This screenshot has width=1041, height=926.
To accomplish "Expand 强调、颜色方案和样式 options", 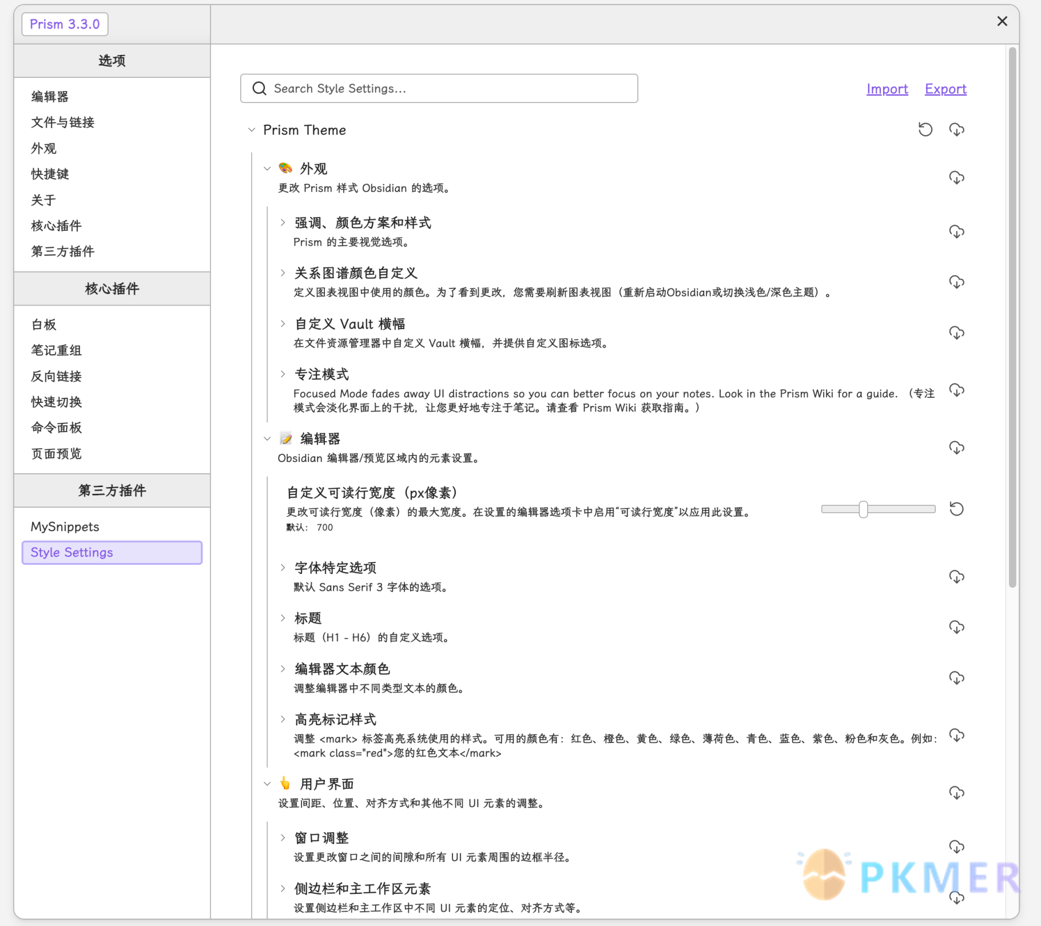I will pos(283,223).
